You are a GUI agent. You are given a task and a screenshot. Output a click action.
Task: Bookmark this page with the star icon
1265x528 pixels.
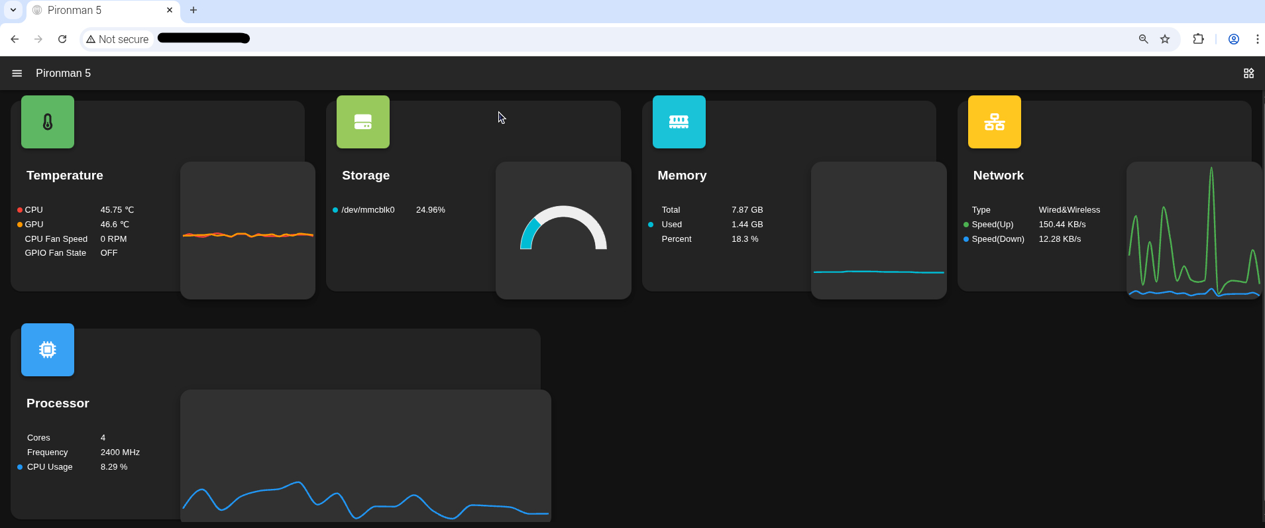coord(1165,39)
